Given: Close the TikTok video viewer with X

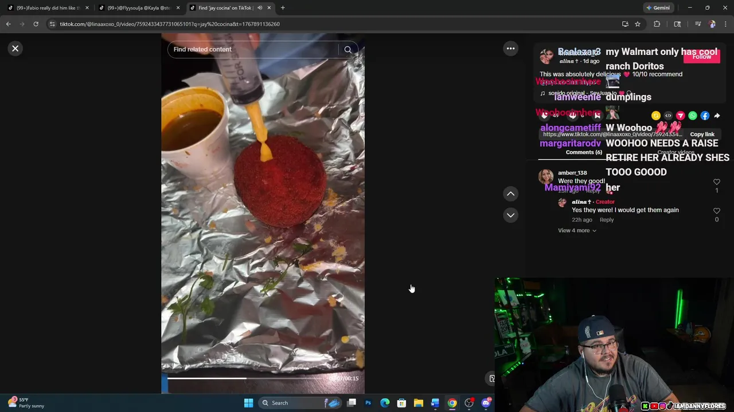Looking at the screenshot, I should (15, 49).
